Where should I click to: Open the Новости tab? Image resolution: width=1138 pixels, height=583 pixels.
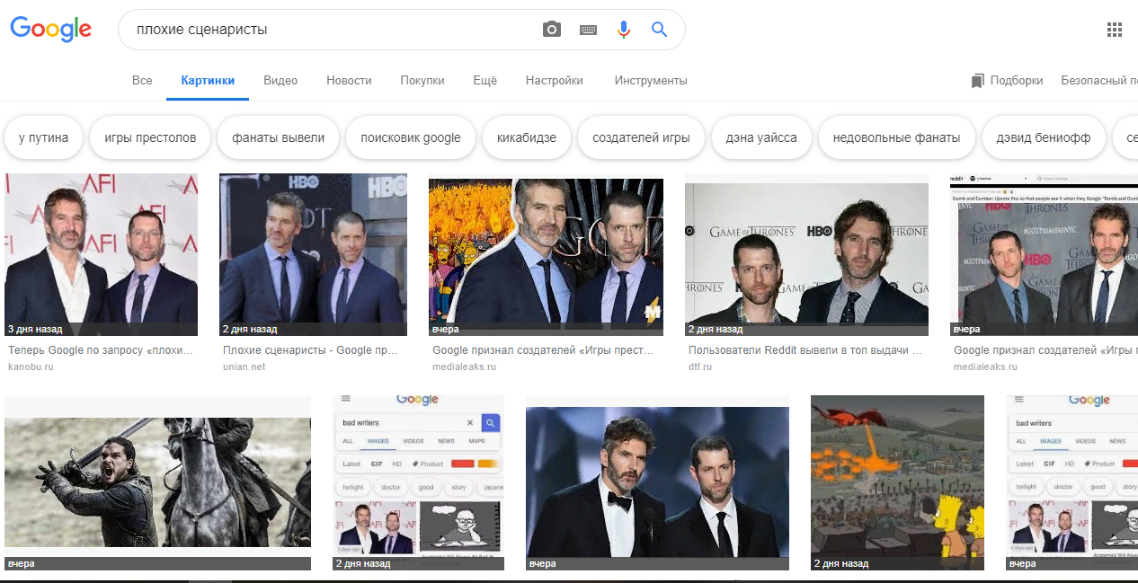(349, 81)
